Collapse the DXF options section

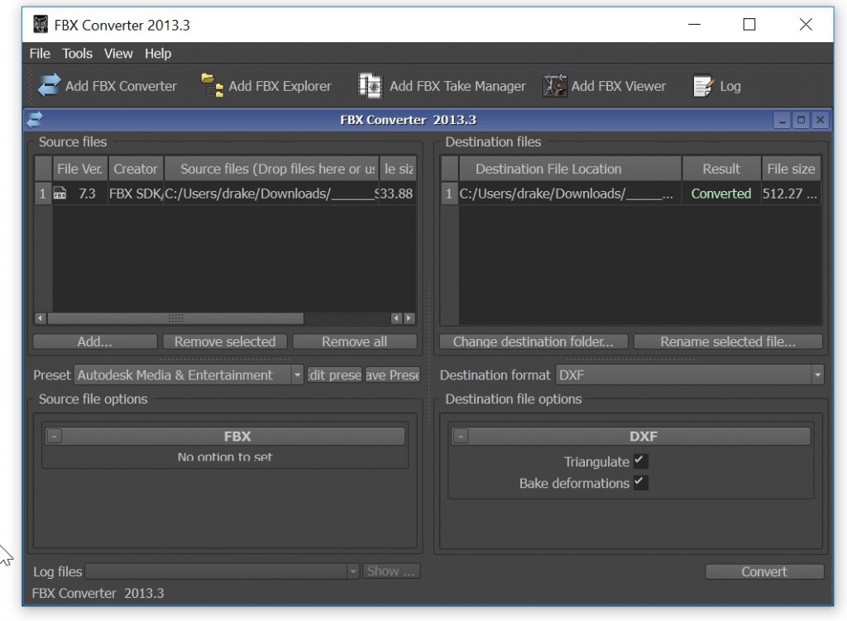click(x=461, y=437)
